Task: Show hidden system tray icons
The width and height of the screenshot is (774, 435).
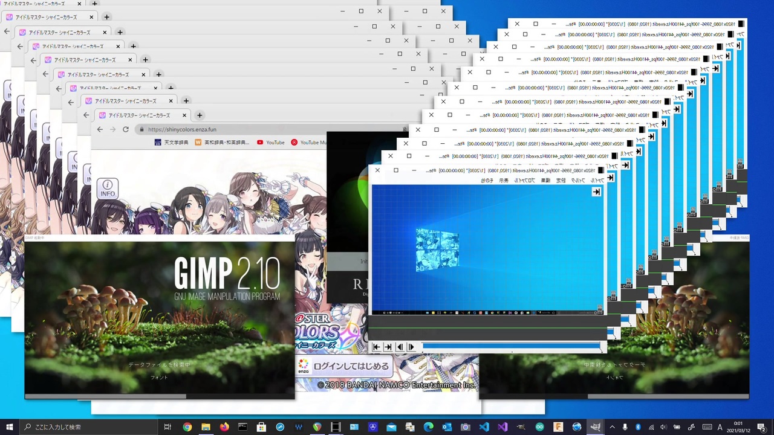Action: [612, 427]
